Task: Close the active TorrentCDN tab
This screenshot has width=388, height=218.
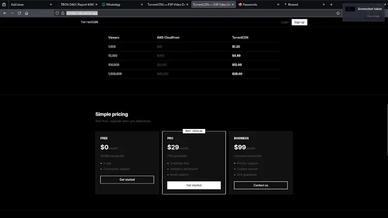Action: coord(233,4)
